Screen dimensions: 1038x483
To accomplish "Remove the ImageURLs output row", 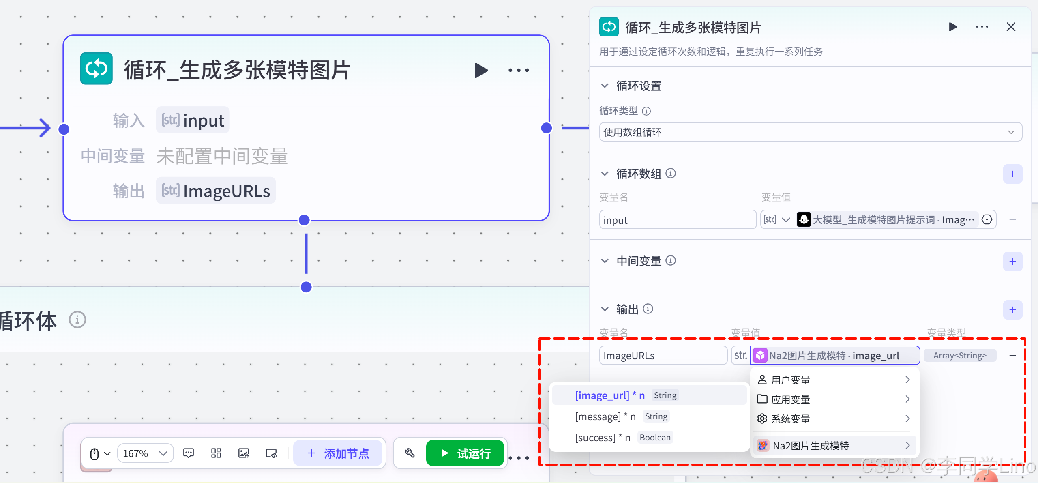I will [1012, 355].
